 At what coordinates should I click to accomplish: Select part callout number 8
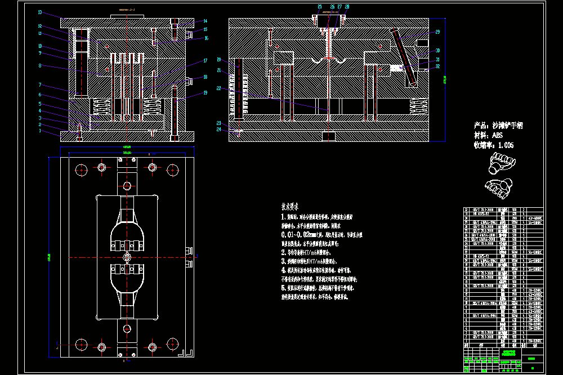click(40, 66)
